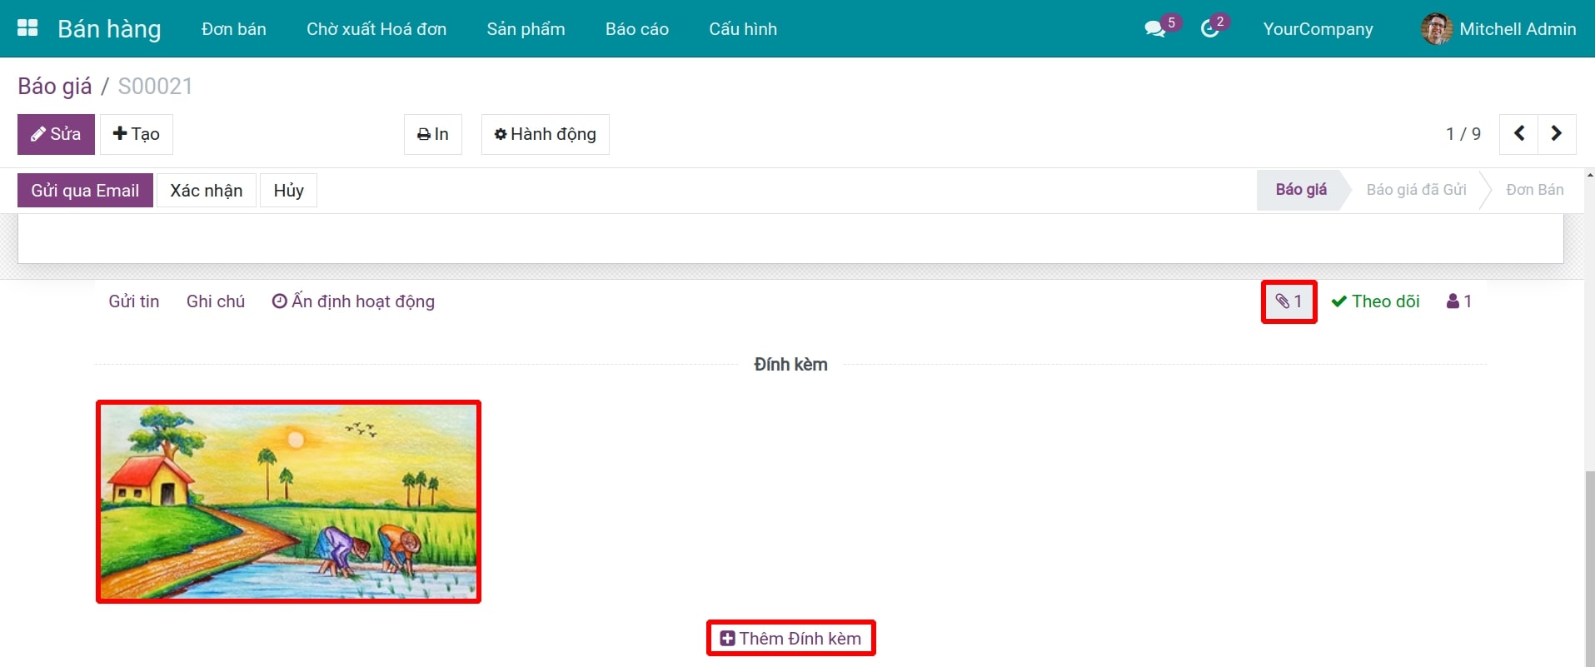Go to next record arrow
The image size is (1595, 667).
[1556, 134]
